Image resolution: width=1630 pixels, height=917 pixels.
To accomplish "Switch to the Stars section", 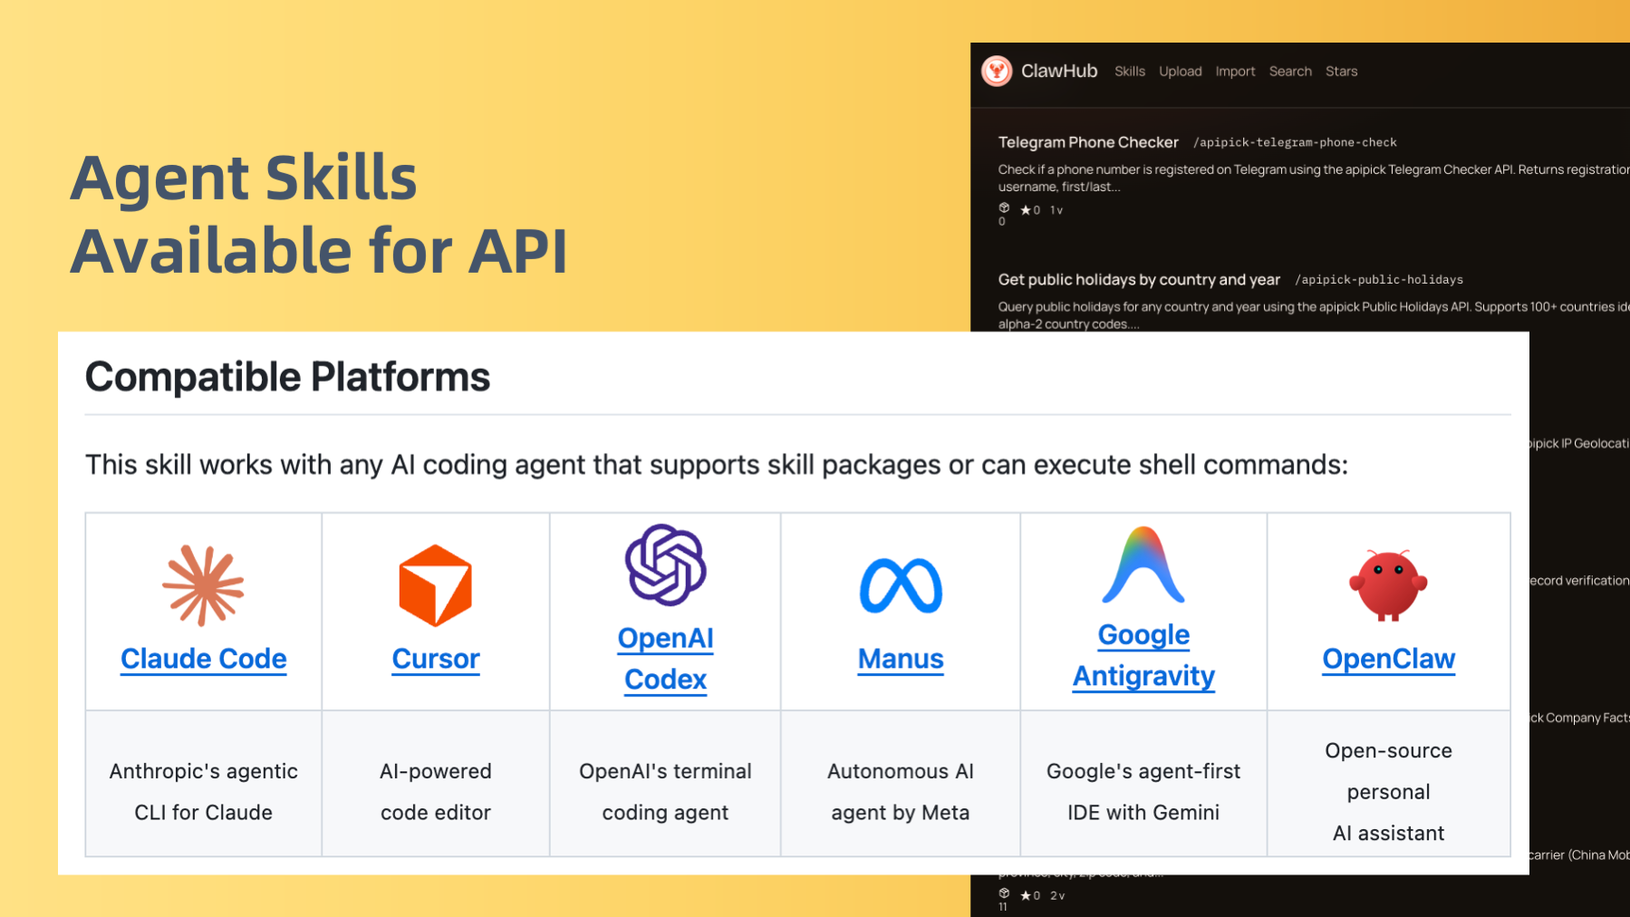I will (x=1342, y=71).
